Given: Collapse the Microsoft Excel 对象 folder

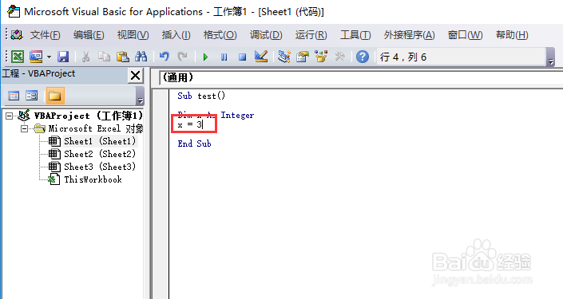Looking at the screenshot, I should click(24, 128).
